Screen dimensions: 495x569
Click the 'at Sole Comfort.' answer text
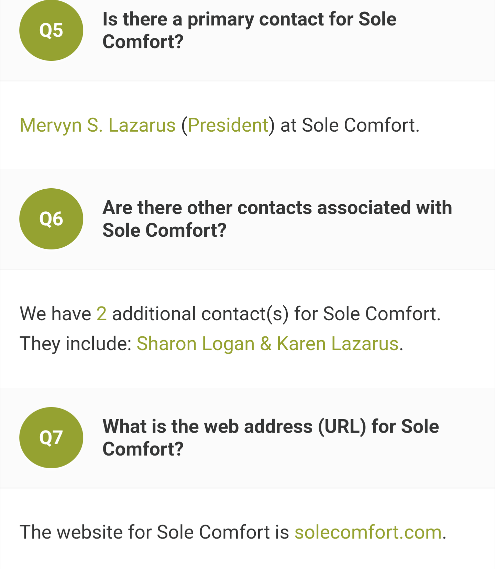350,125
